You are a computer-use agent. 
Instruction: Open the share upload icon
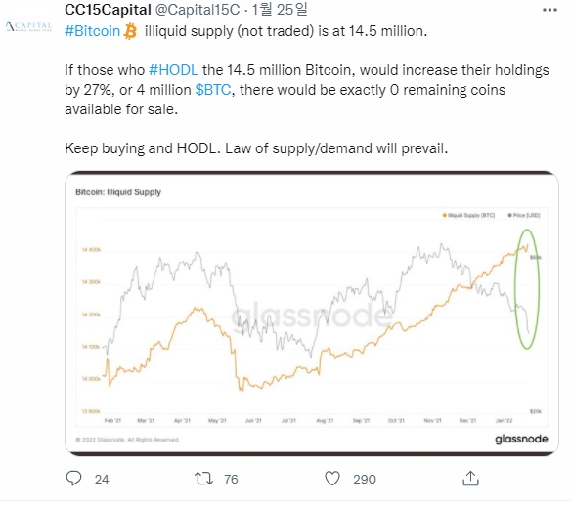[x=470, y=479]
